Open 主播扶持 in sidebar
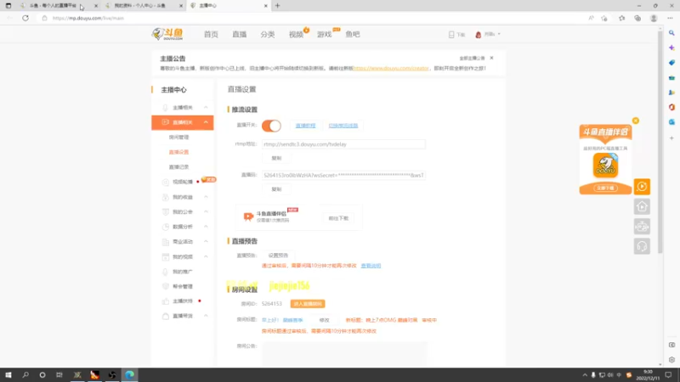The width and height of the screenshot is (680, 382). (183, 301)
